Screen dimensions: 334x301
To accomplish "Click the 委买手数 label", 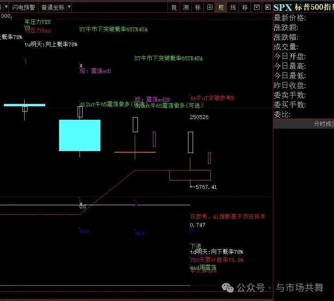I will click(290, 105).
